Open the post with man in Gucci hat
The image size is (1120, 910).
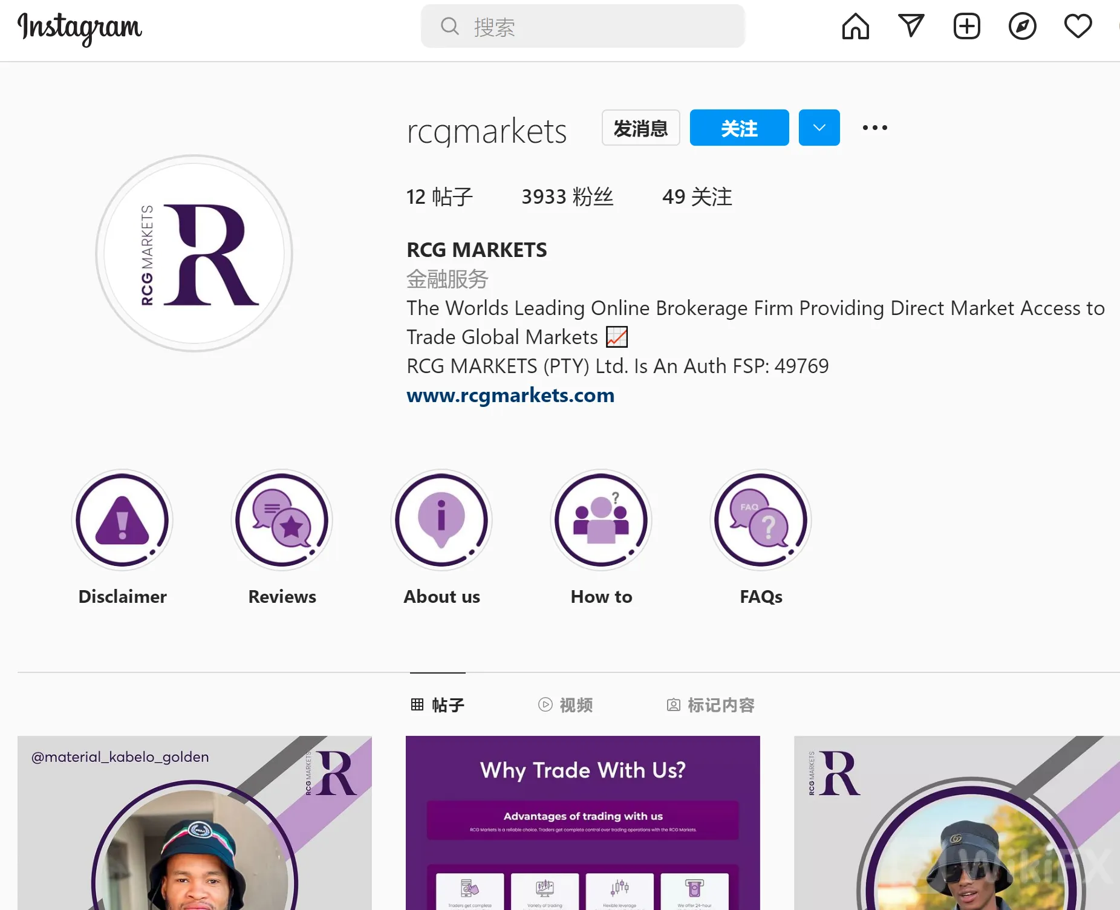(957, 823)
